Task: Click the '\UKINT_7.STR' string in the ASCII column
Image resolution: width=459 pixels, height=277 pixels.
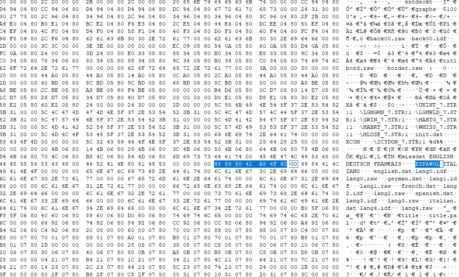Action: [x=436, y=105]
